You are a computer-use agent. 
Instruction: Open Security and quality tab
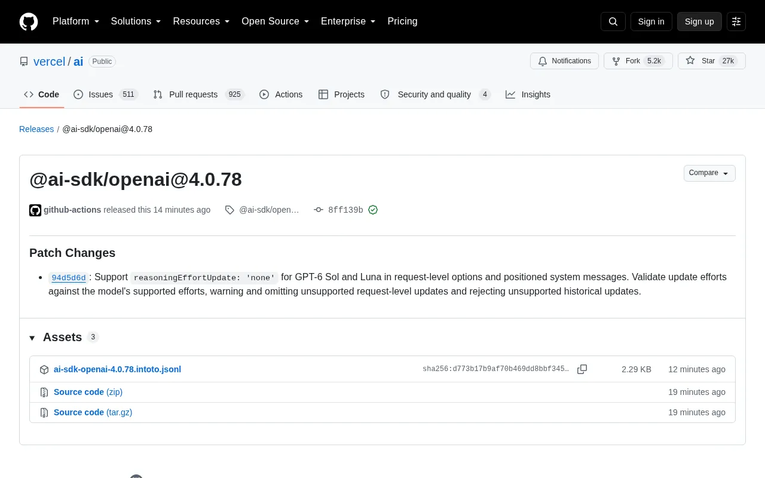[435, 94]
